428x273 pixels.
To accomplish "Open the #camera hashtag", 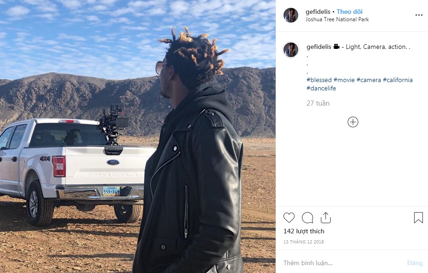I will (x=368, y=80).
